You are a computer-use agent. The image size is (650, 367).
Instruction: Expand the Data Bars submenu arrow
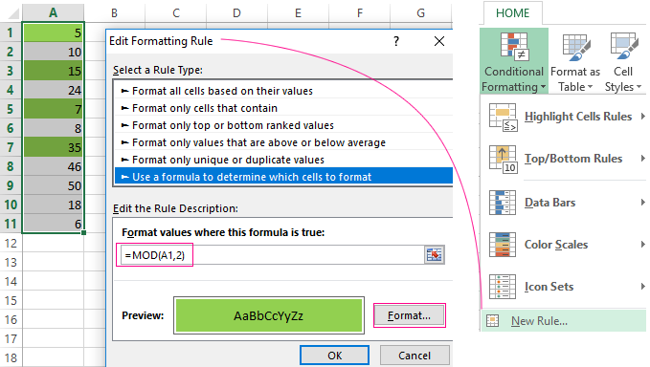(642, 203)
